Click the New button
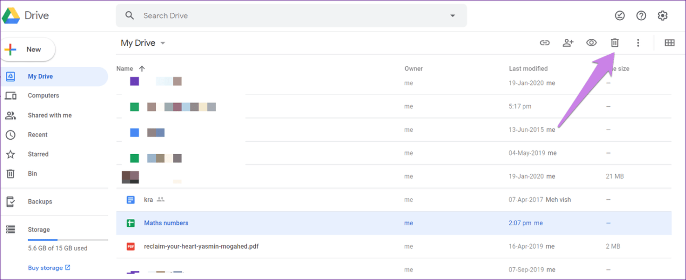Image resolution: width=686 pixels, height=280 pixels. point(29,49)
